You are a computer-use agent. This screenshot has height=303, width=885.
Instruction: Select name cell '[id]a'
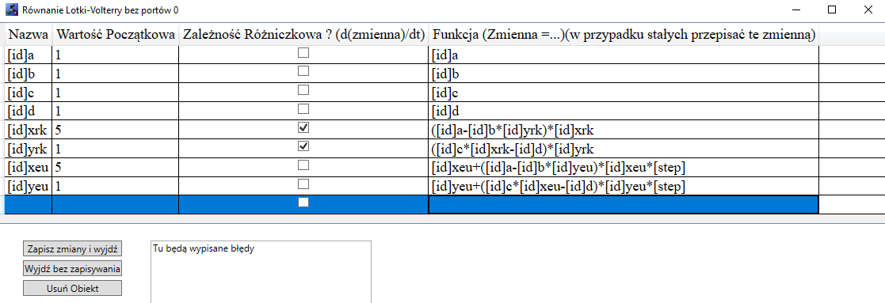[29, 55]
